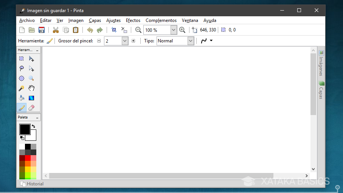Viewport: 343px width, 193px height.
Task: Open brush width dropdown arrow
Action: 125,41
